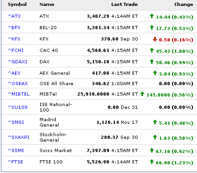Viewport: 197px width, 173px height.
Task: Click the up arrow in FTSE 100 row
Action: point(152,162)
